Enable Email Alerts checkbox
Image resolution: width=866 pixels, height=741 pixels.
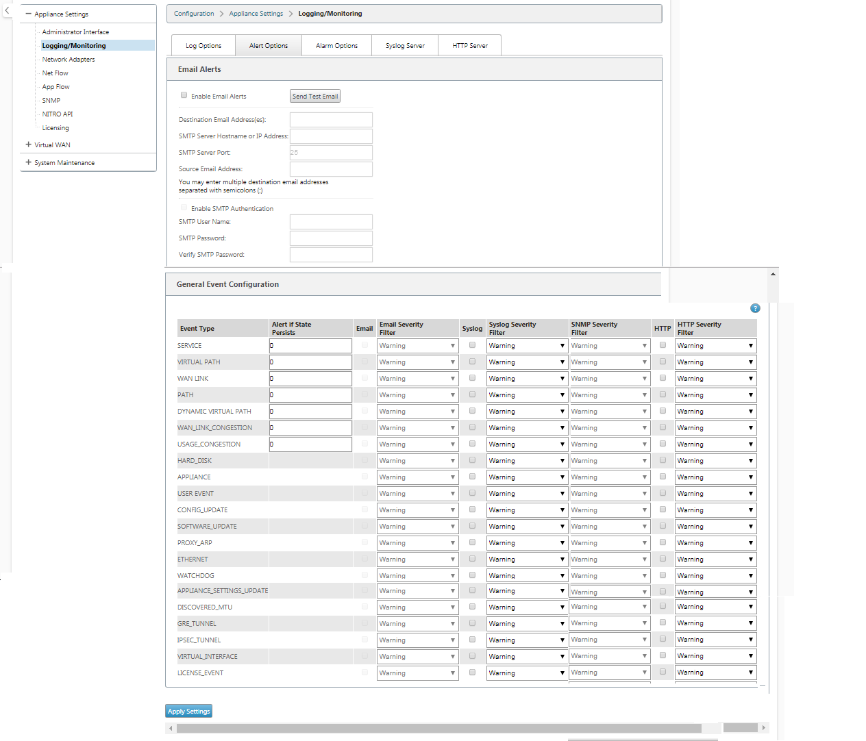click(184, 95)
